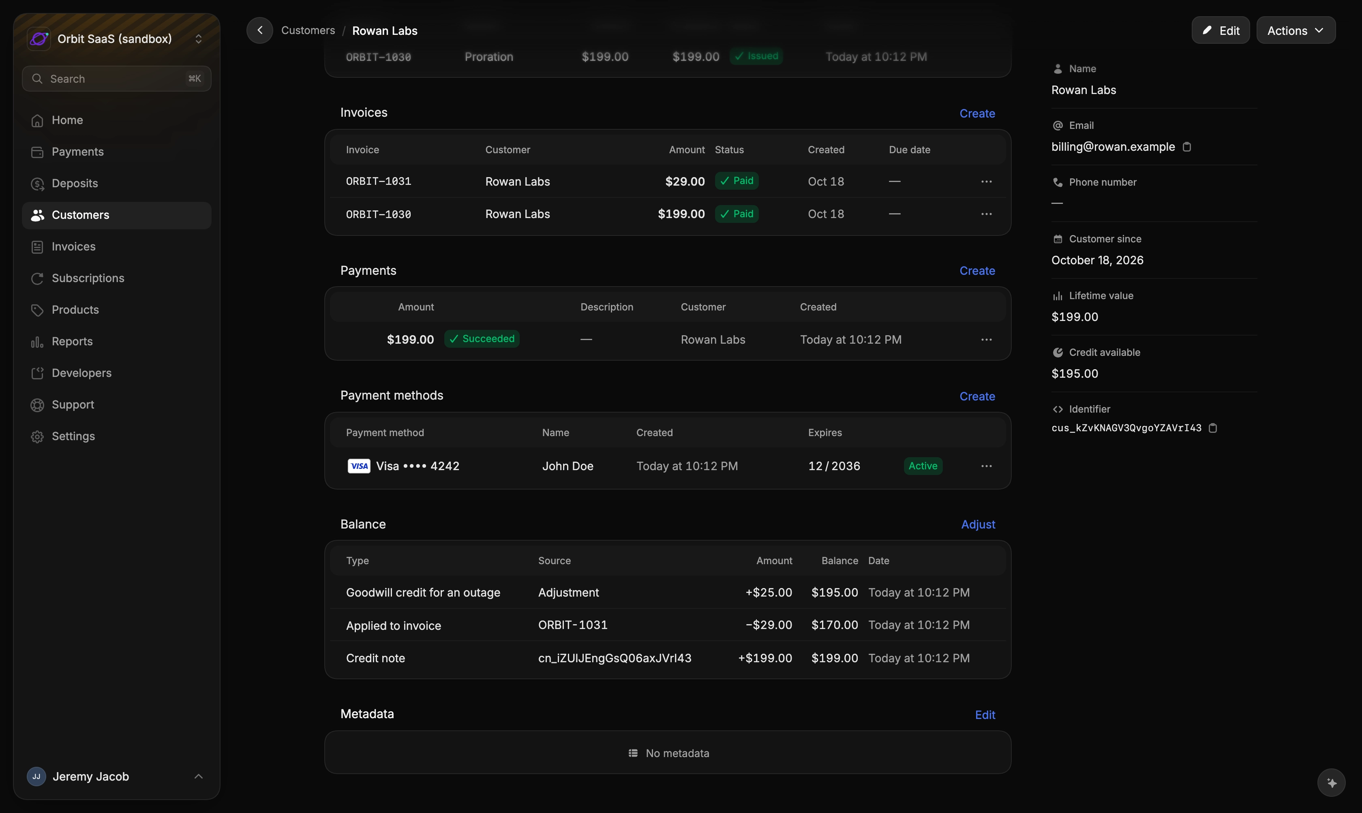Click Adjust in the Balance section
The image size is (1362, 813).
[x=978, y=524]
